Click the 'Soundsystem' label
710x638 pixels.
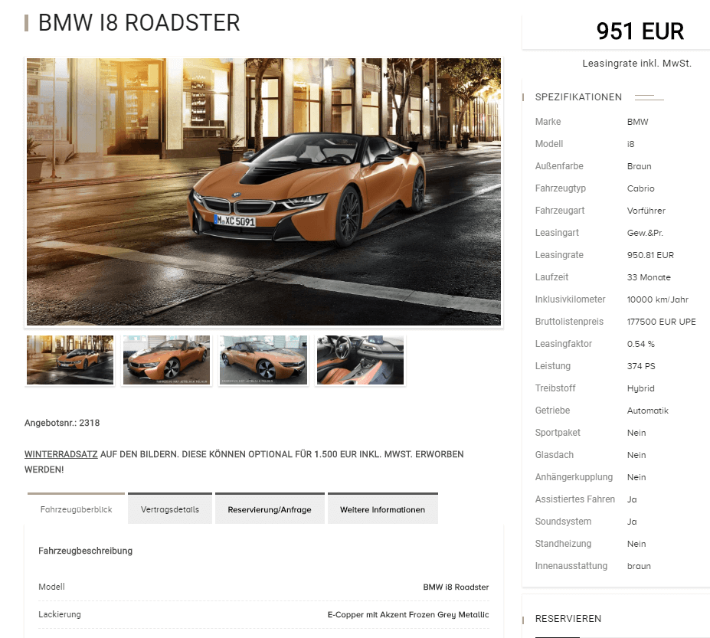(x=563, y=521)
